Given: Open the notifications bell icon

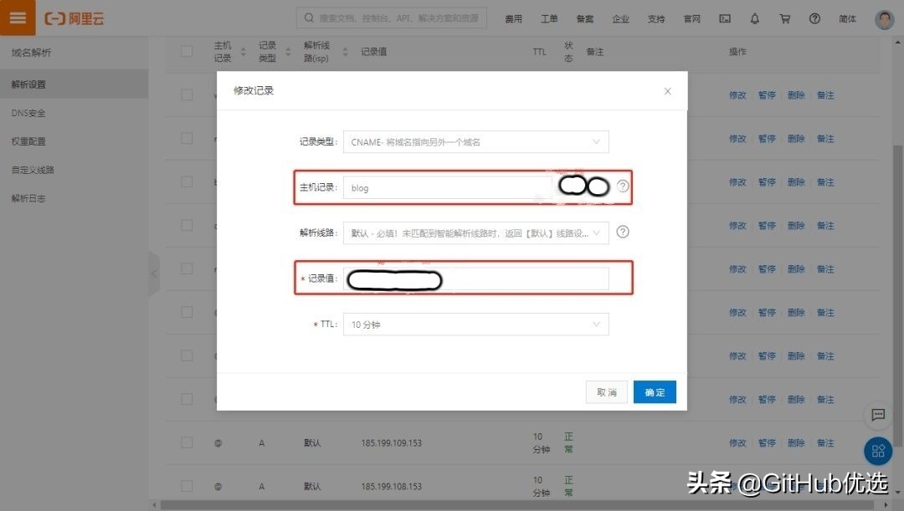Looking at the screenshot, I should pos(754,18).
